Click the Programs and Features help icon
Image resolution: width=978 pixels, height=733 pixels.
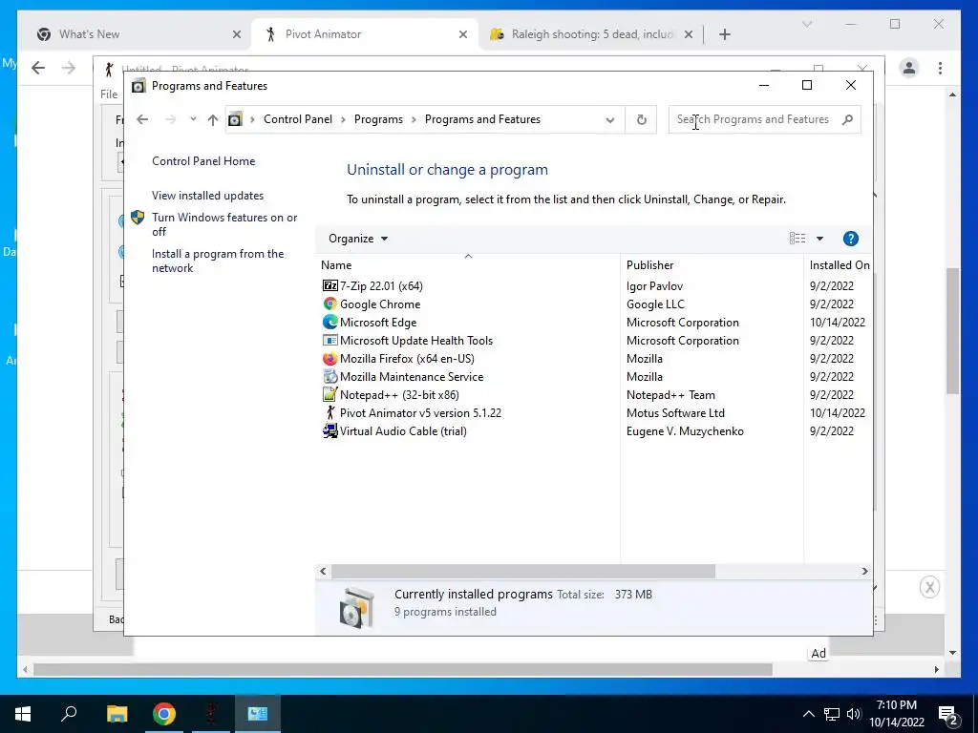850,238
